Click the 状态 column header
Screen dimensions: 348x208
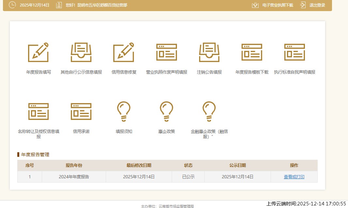pos(188,165)
